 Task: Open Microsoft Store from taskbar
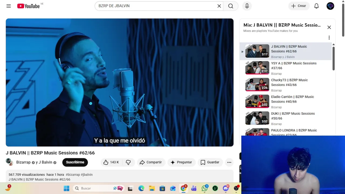[x=162, y=188]
